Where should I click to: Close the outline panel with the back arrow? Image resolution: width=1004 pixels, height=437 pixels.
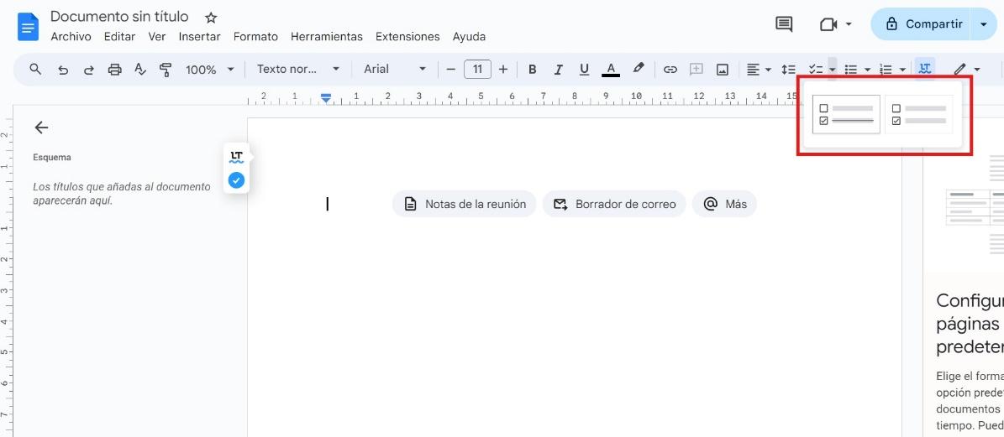42,127
